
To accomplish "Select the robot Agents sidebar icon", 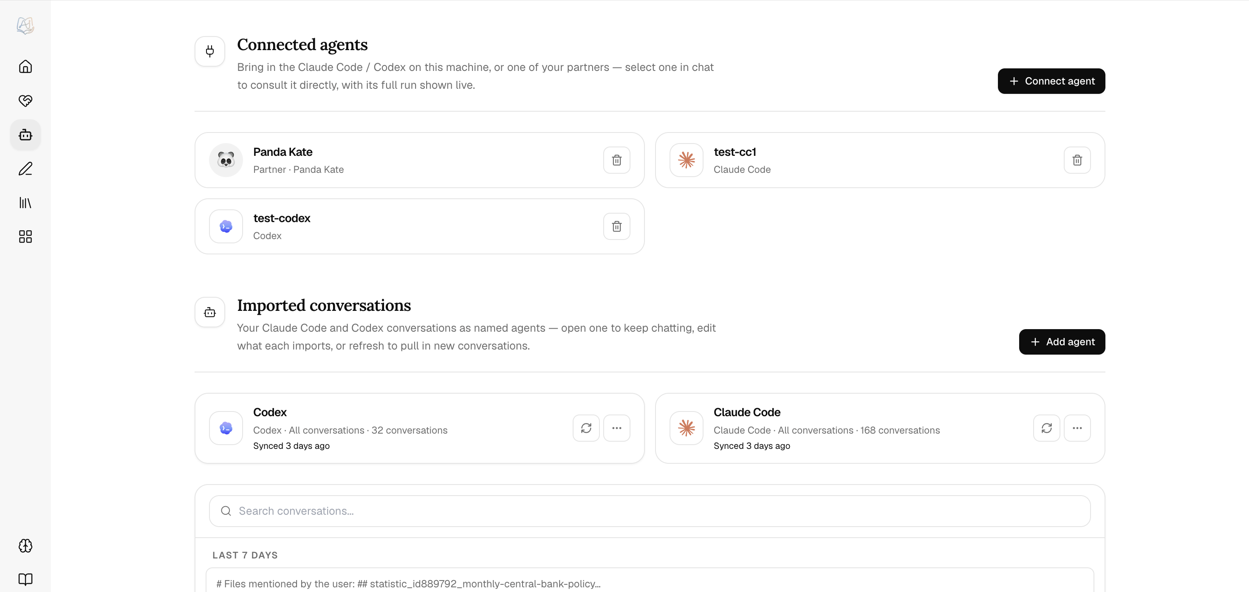I will coord(25,135).
